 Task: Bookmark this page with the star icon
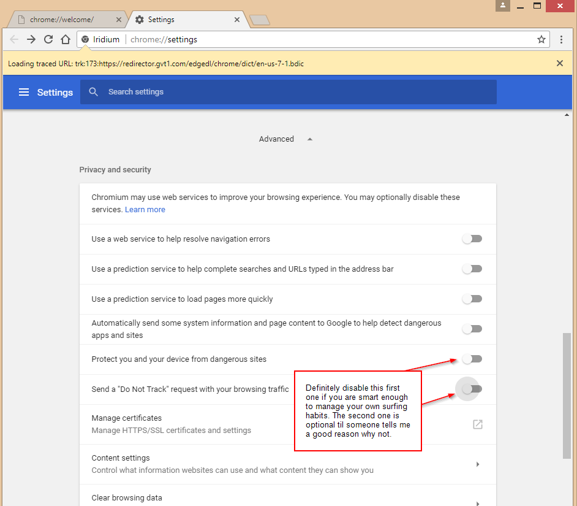pyautogui.click(x=541, y=39)
